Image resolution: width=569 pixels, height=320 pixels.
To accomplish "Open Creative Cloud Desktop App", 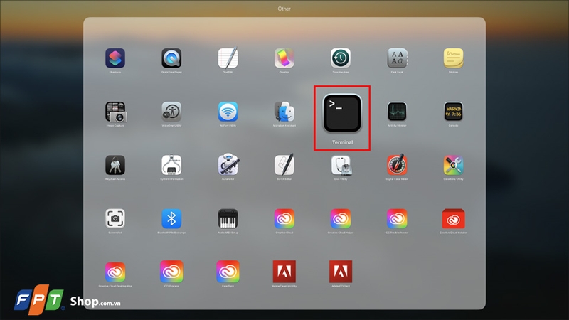I will [x=115, y=272].
